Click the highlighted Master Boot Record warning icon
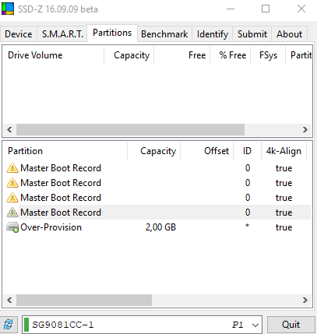Screen dimensions: 317x334 point(12,213)
